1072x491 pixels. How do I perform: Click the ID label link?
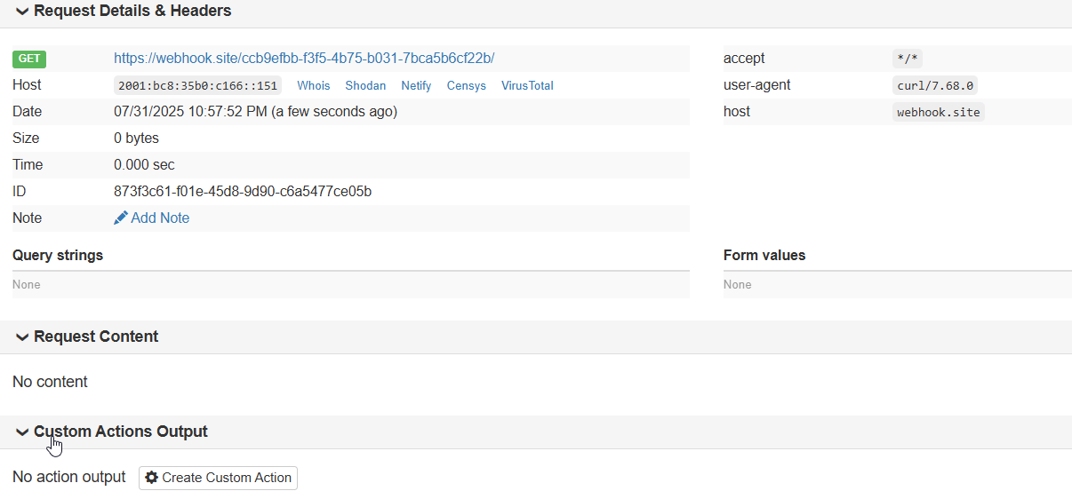pyautogui.click(x=20, y=191)
